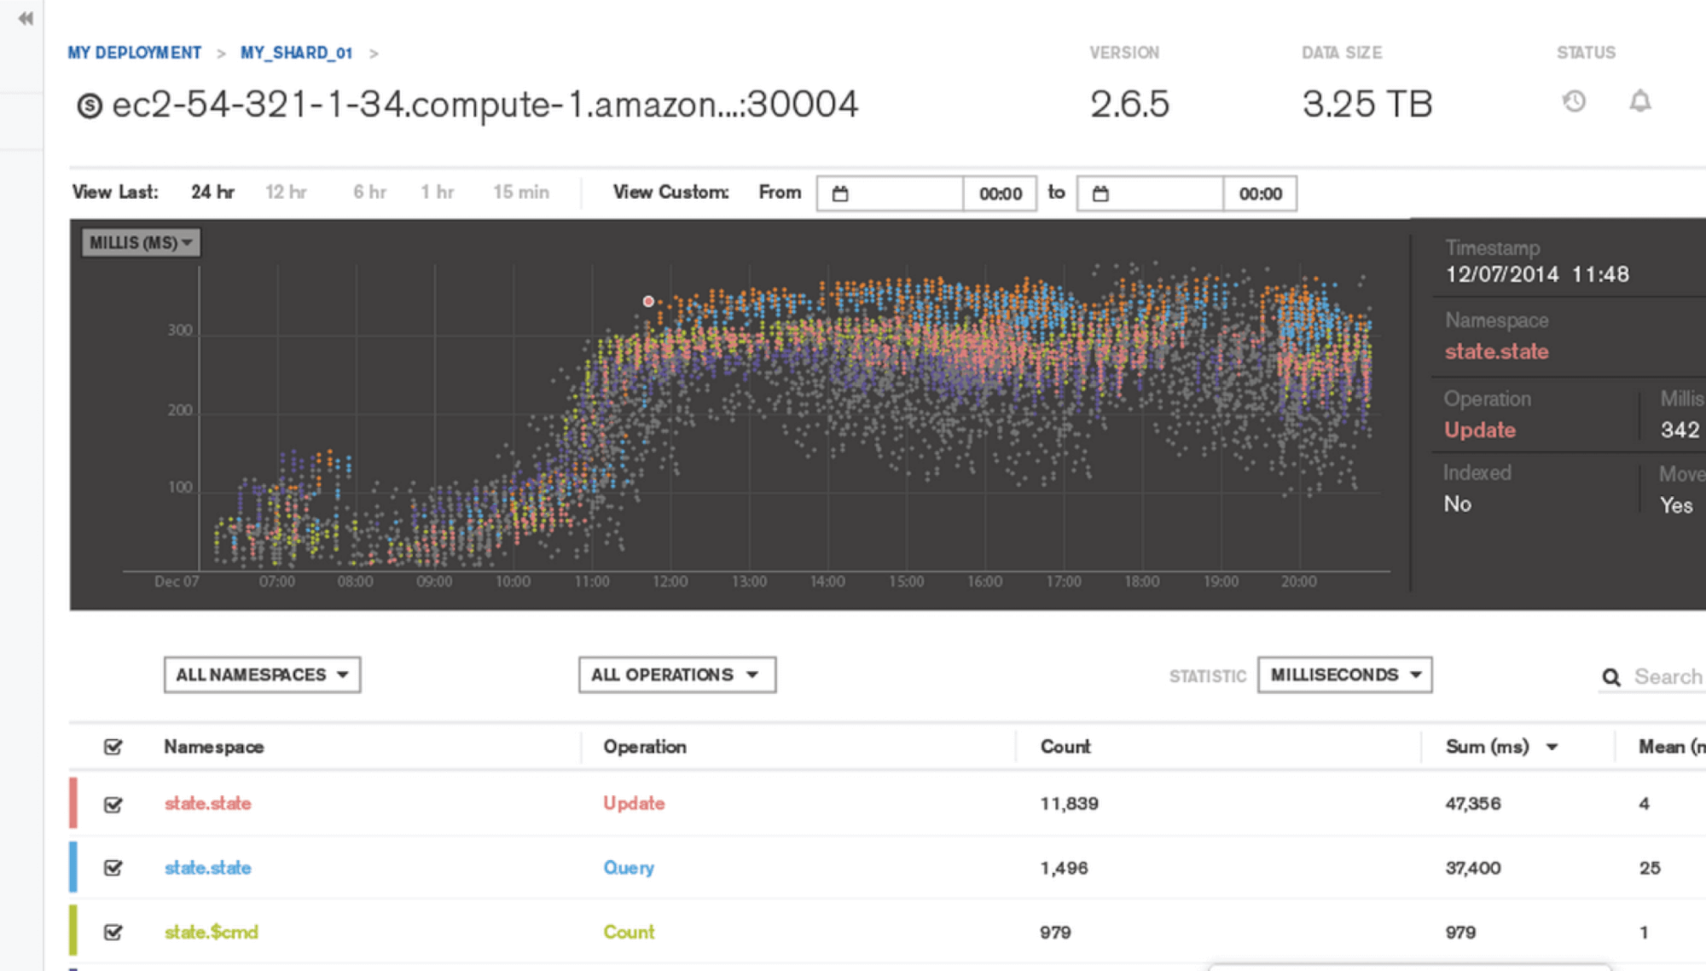
Task: Toggle the state.$cmd Count row checkbox
Action: (113, 932)
